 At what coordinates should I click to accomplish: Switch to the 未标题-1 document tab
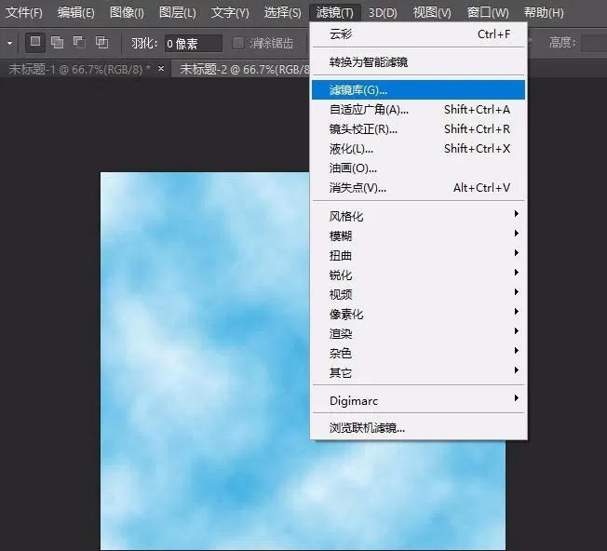tap(79, 69)
